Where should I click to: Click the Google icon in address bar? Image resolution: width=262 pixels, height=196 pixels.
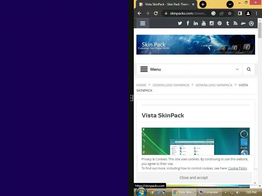(x=213, y=13)
